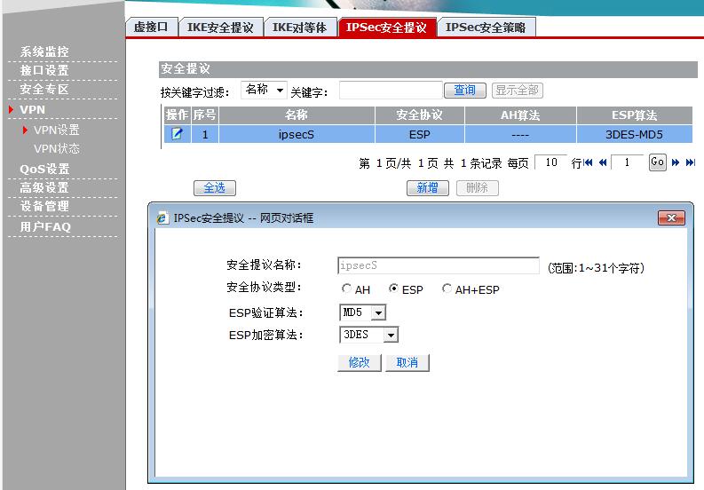Viewport: 704px width, 490px height.
Task: Switch to the IKE安全提议 tab
Action: (x=220, y=28)
